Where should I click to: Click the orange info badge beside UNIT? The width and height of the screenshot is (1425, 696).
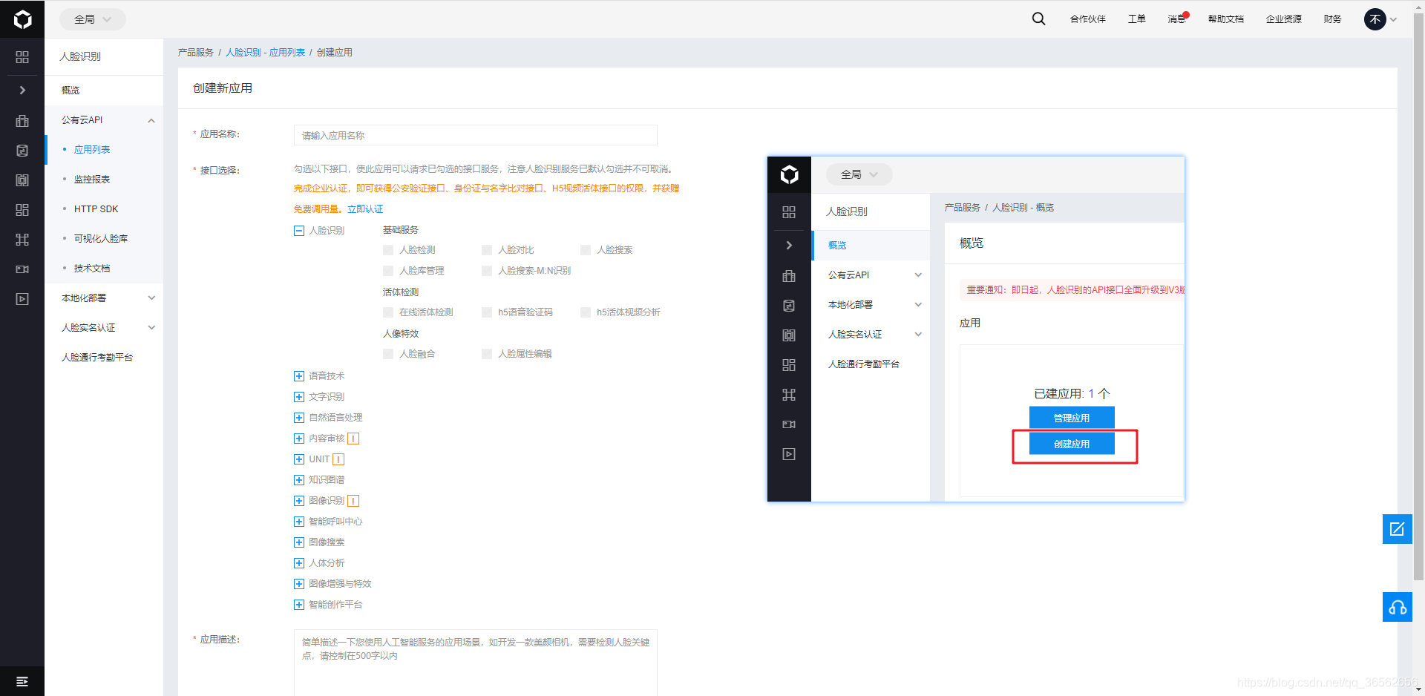pyautogui.click(x=338, y=459)
